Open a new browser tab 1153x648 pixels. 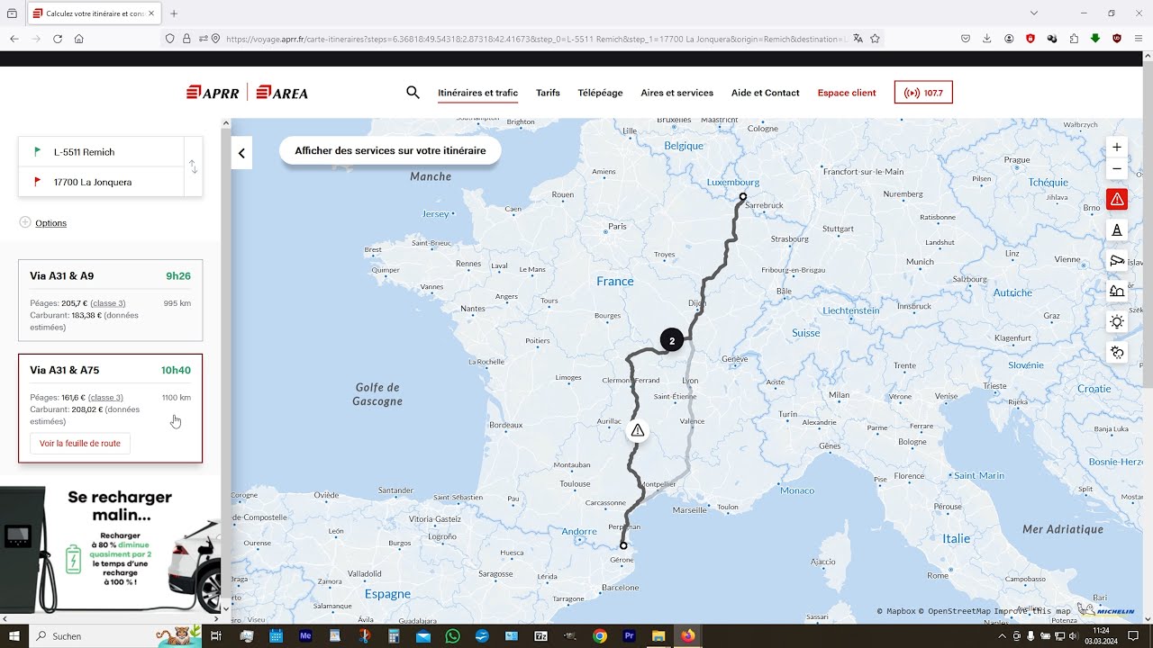[174, 13]
